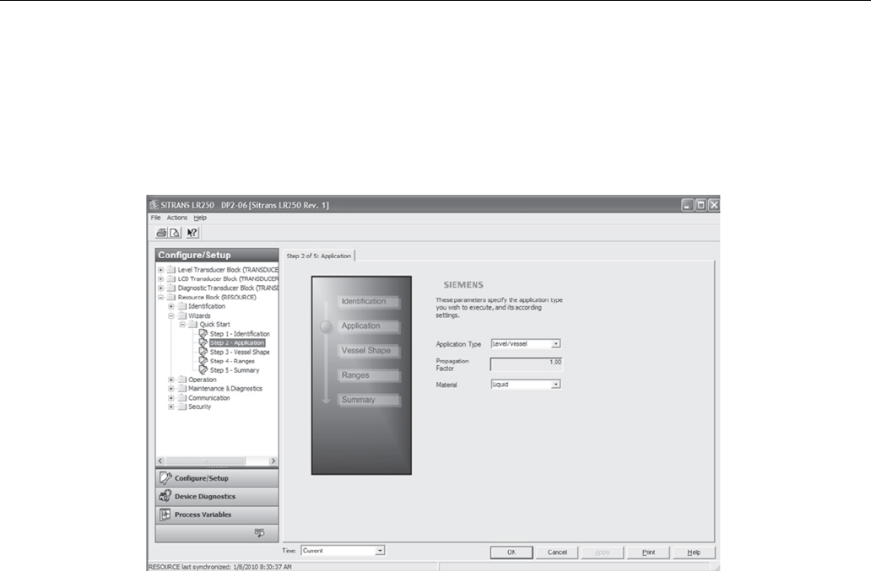The width and height of the screenshot is (871, 571).
Task: Select the Step 3 - Vessel Shape wizard icon
Action: [x=203, y=352]
